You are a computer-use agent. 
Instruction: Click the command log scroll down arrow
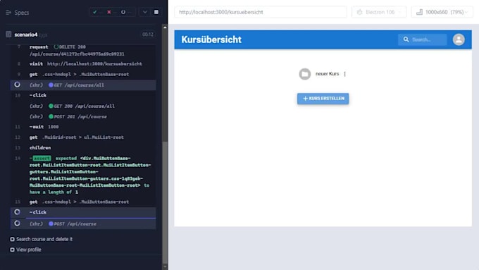tap(165, 266)
